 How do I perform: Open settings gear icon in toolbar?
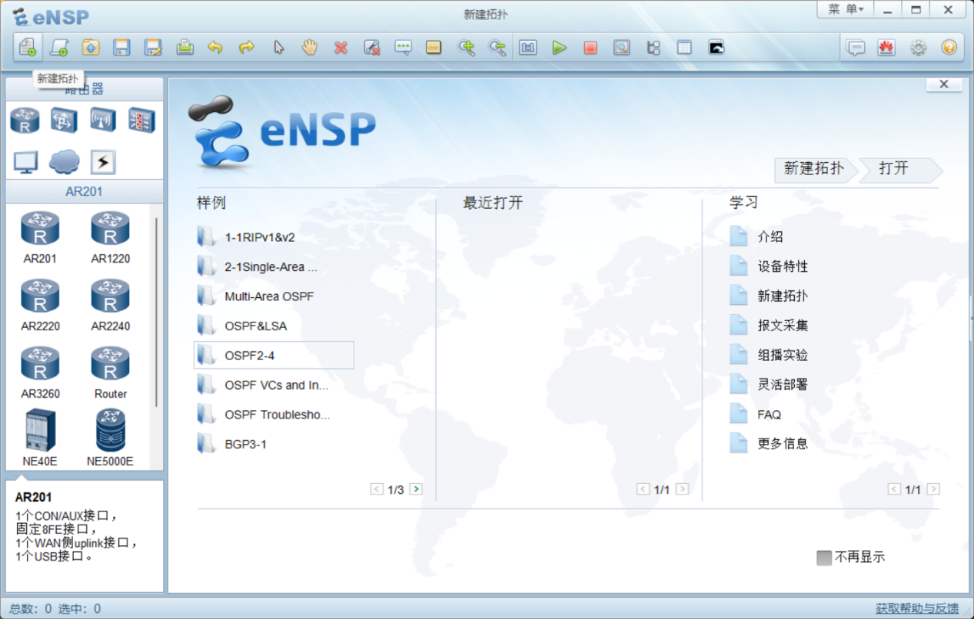918,48
